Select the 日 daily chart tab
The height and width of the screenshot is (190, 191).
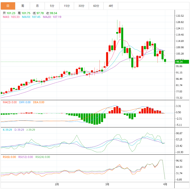[x=8, y=6]
